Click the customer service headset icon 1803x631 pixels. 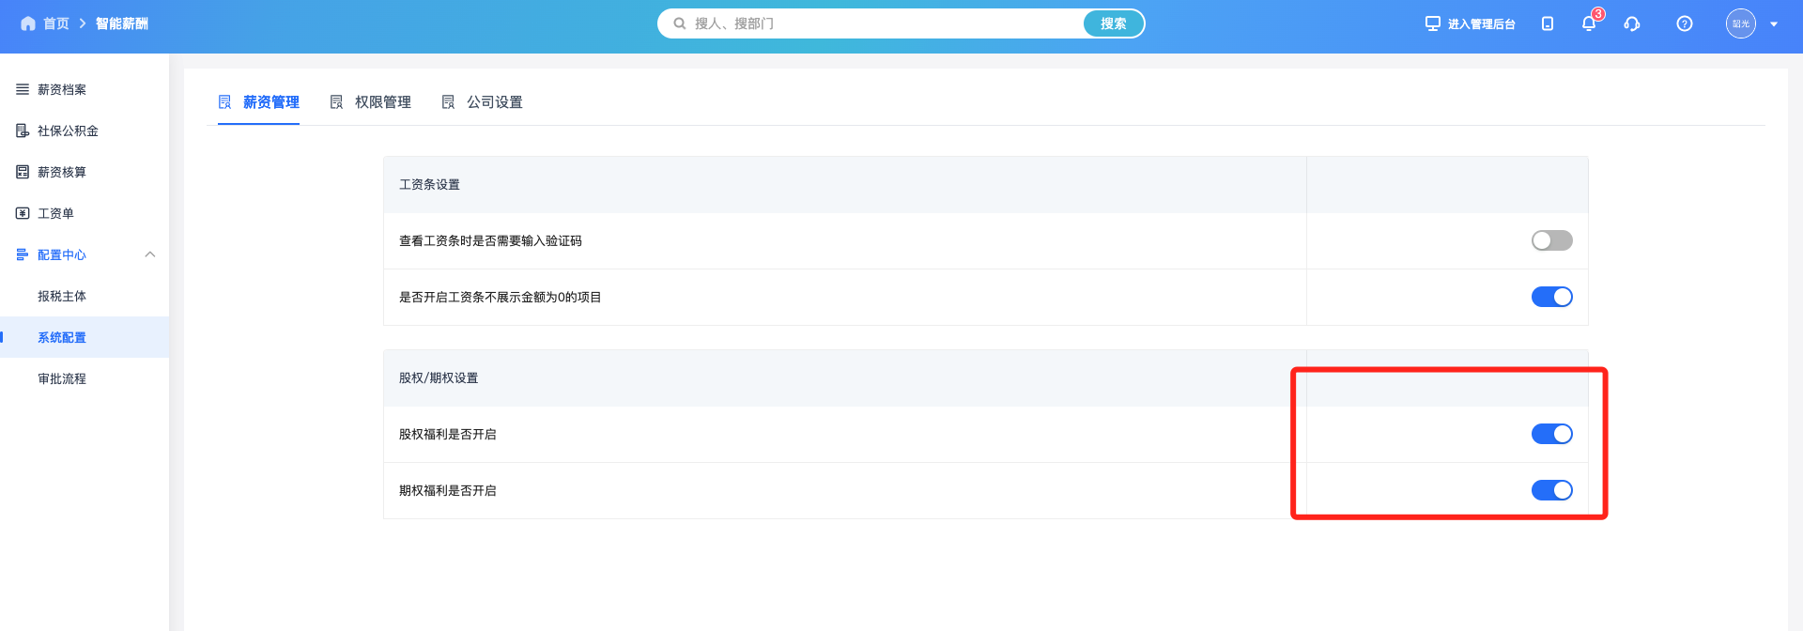[1632, 23]
